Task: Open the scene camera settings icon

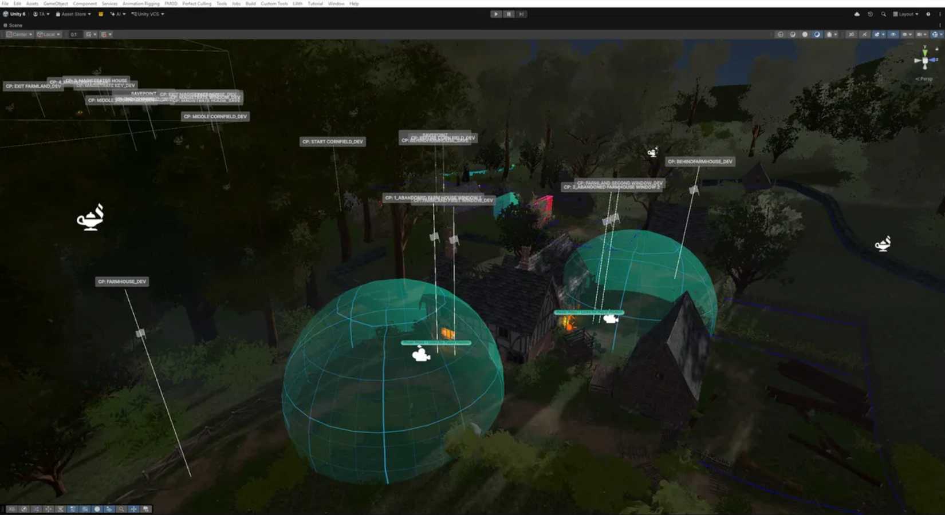Action: tap(920, 34)
